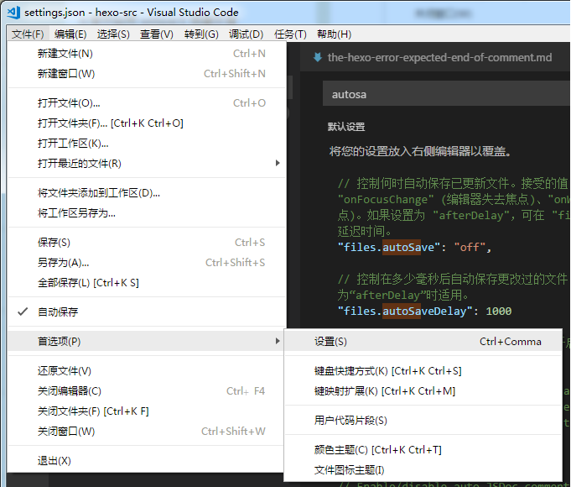Click the 默认设置 heading
Image resolution: width=571 pixels, height=487 pixels.
(x=346, y=127)
